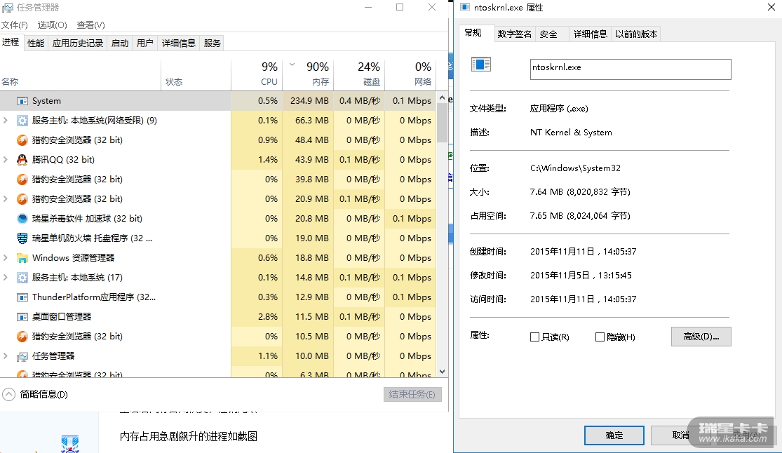Click the process list scrollbar thumb
Viewport: 782px width, 453px height.
click(x=442, y=123)
